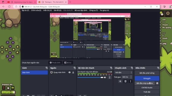
Task: Toggle visibility eye of Quay màn hình
Action: coord(70,72)
